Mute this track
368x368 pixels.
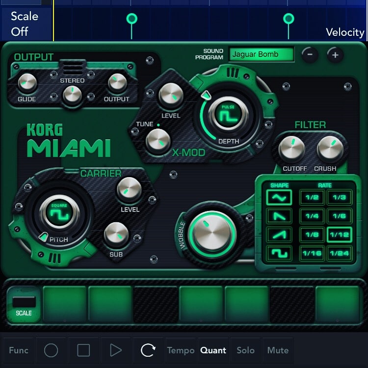tap(278, 350)
